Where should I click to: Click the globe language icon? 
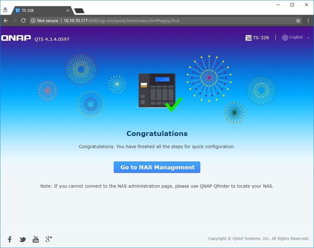click(x=285, y=37)
